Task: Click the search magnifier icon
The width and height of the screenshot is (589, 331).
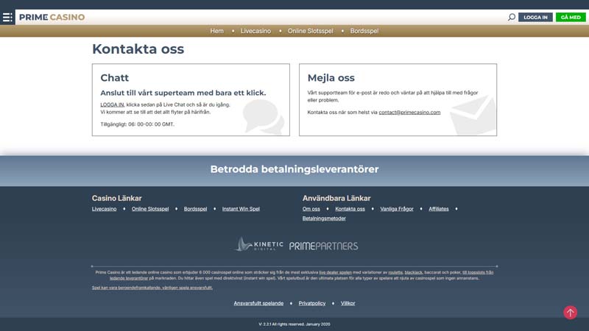Action: coord(512,17)
